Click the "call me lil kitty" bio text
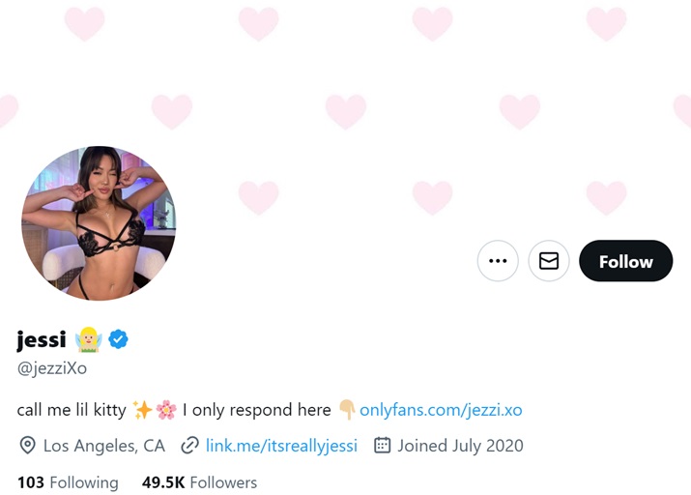Viewport: 691px width, 495px height. (x=72, y=410)
